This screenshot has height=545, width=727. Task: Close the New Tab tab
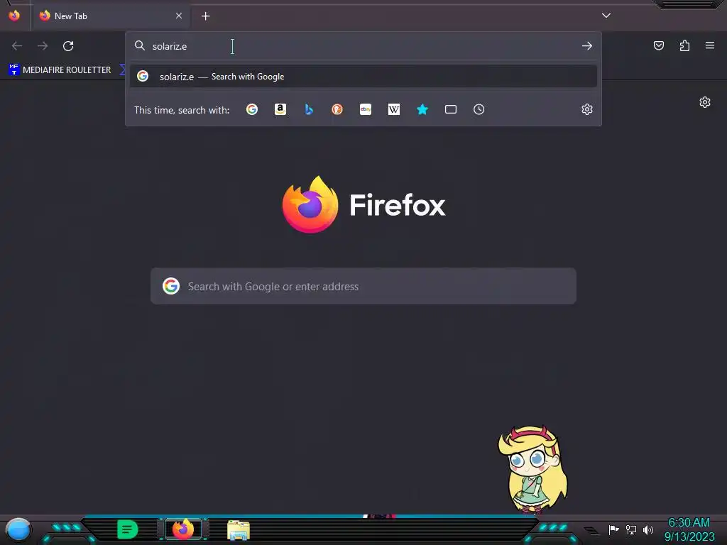point(178,16)
